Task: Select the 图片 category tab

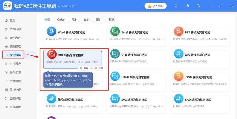Action: click(x=99, y=20)
